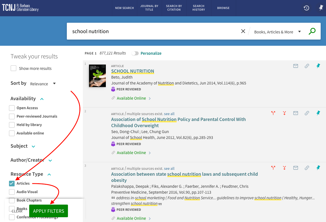
Task: Select the Available online filter checkbox
Action: click(12, 133)
